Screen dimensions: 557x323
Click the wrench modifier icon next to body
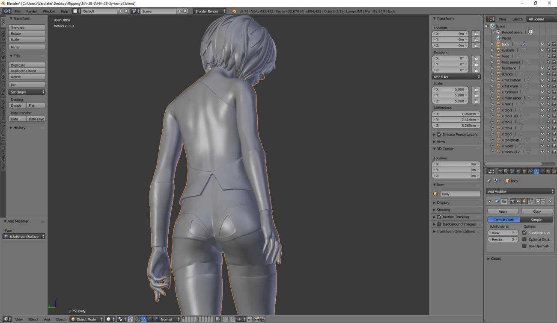pyautogui.click(x=524, y=44)
